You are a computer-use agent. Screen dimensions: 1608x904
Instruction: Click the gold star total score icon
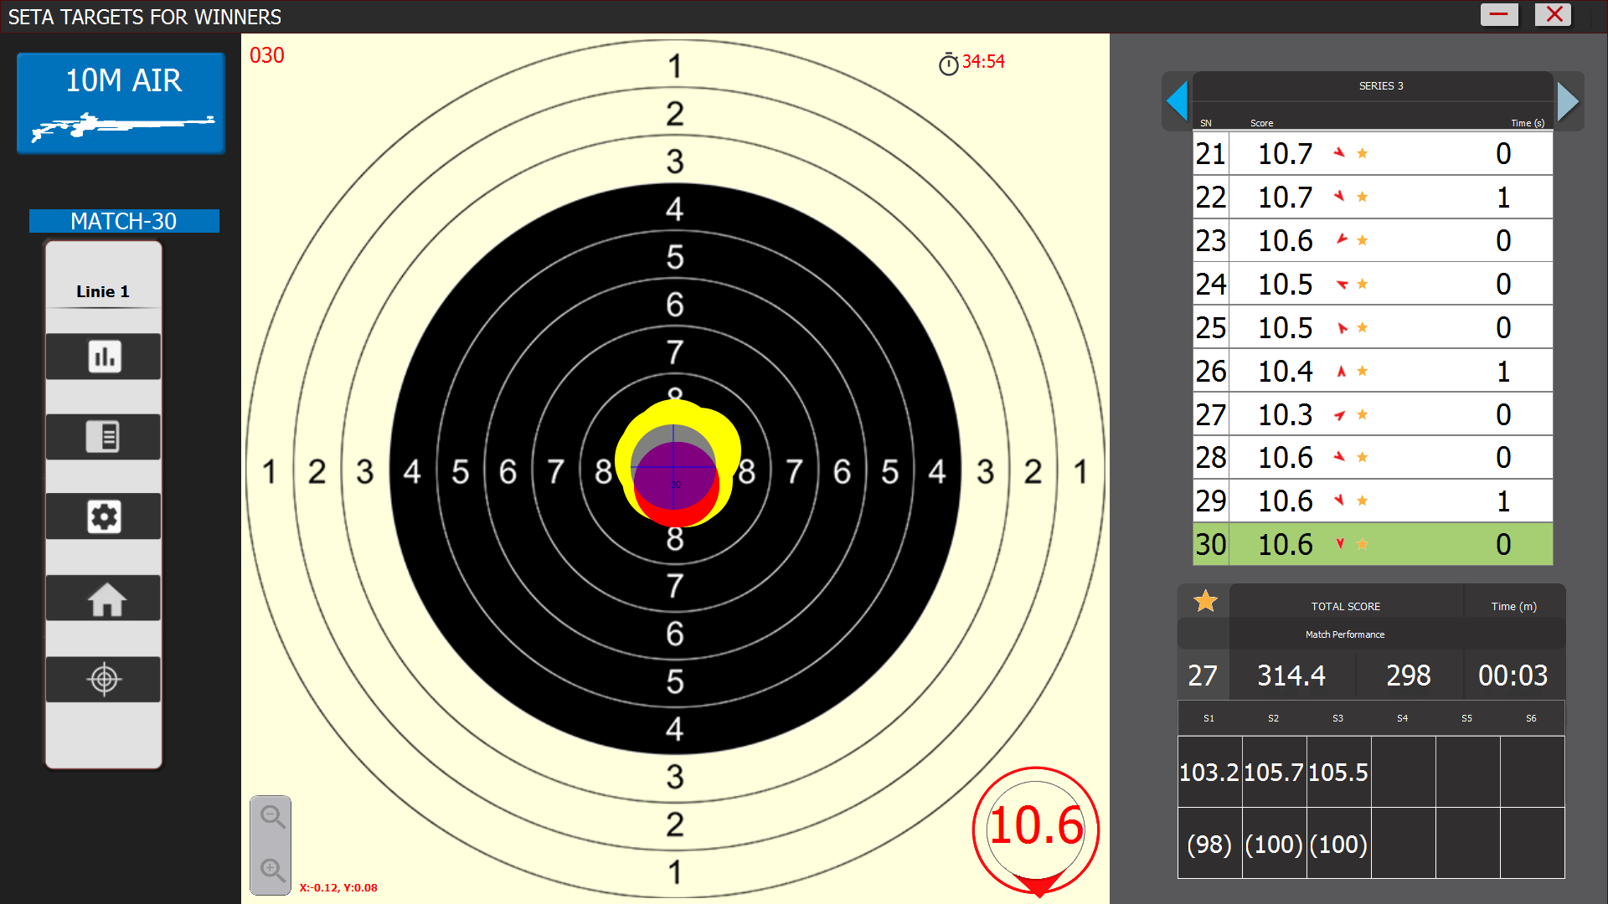tap(1205, 601)
